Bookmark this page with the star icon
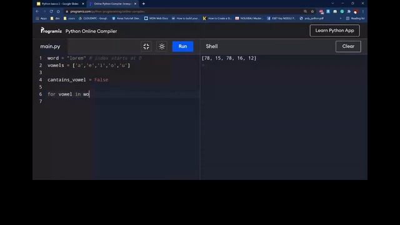Screen dimensions: 400x225 [312, 11]
